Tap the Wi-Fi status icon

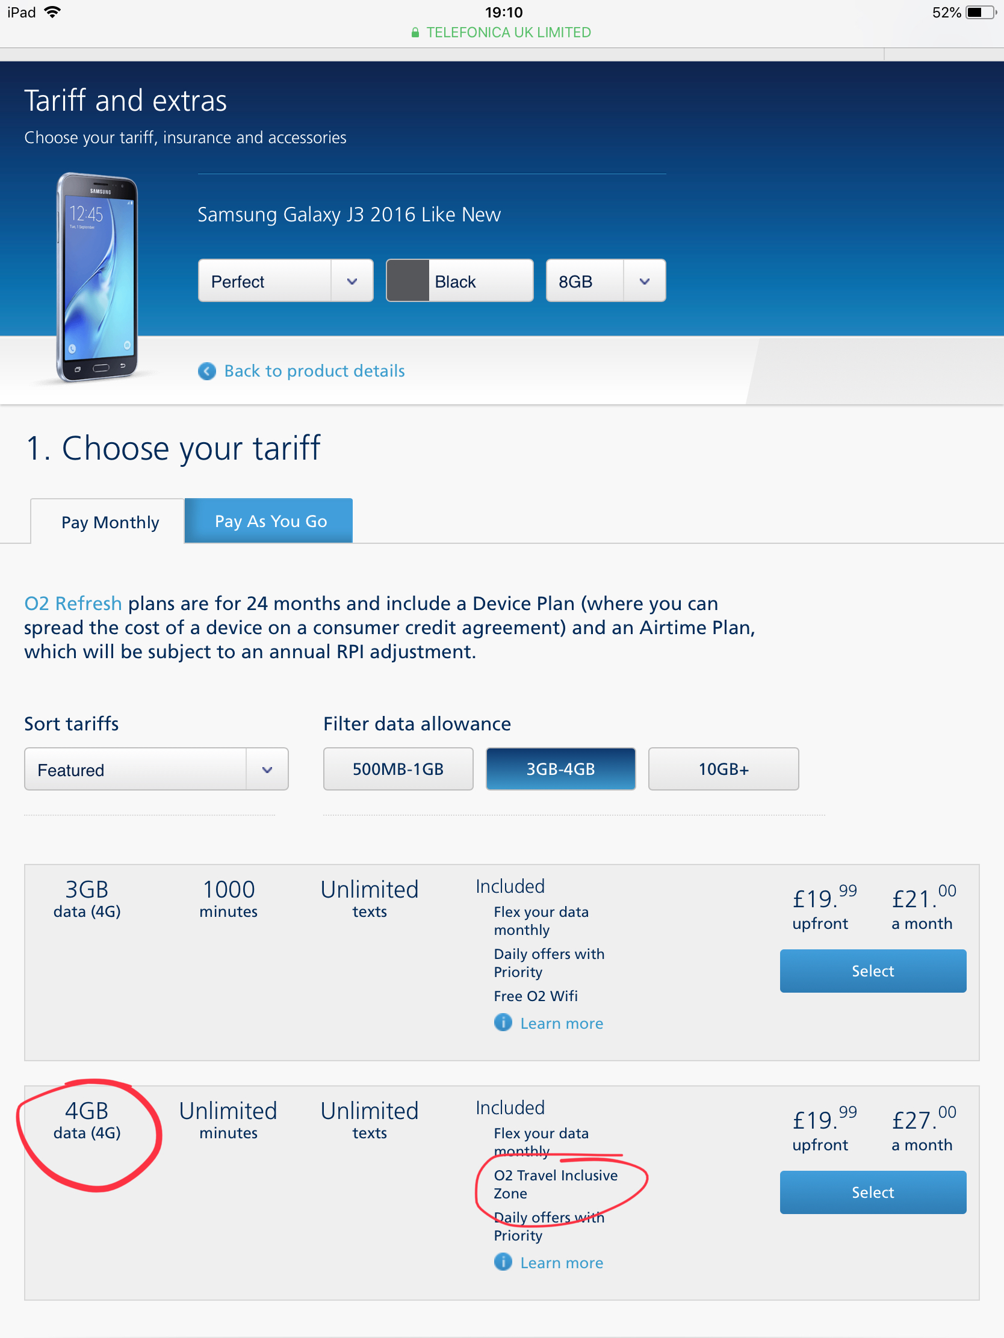pos(53,12)
